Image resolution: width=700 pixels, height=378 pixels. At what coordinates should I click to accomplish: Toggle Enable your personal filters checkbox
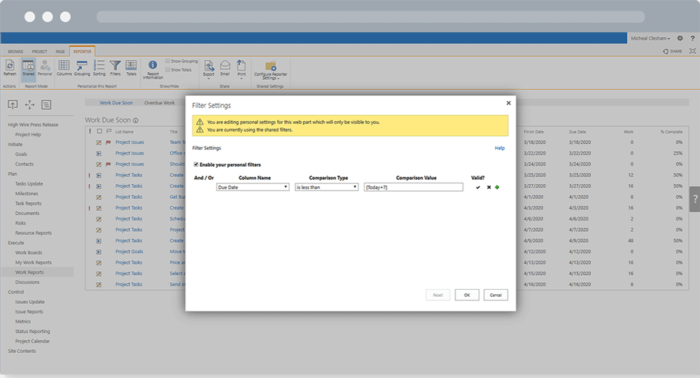(196, 164)
